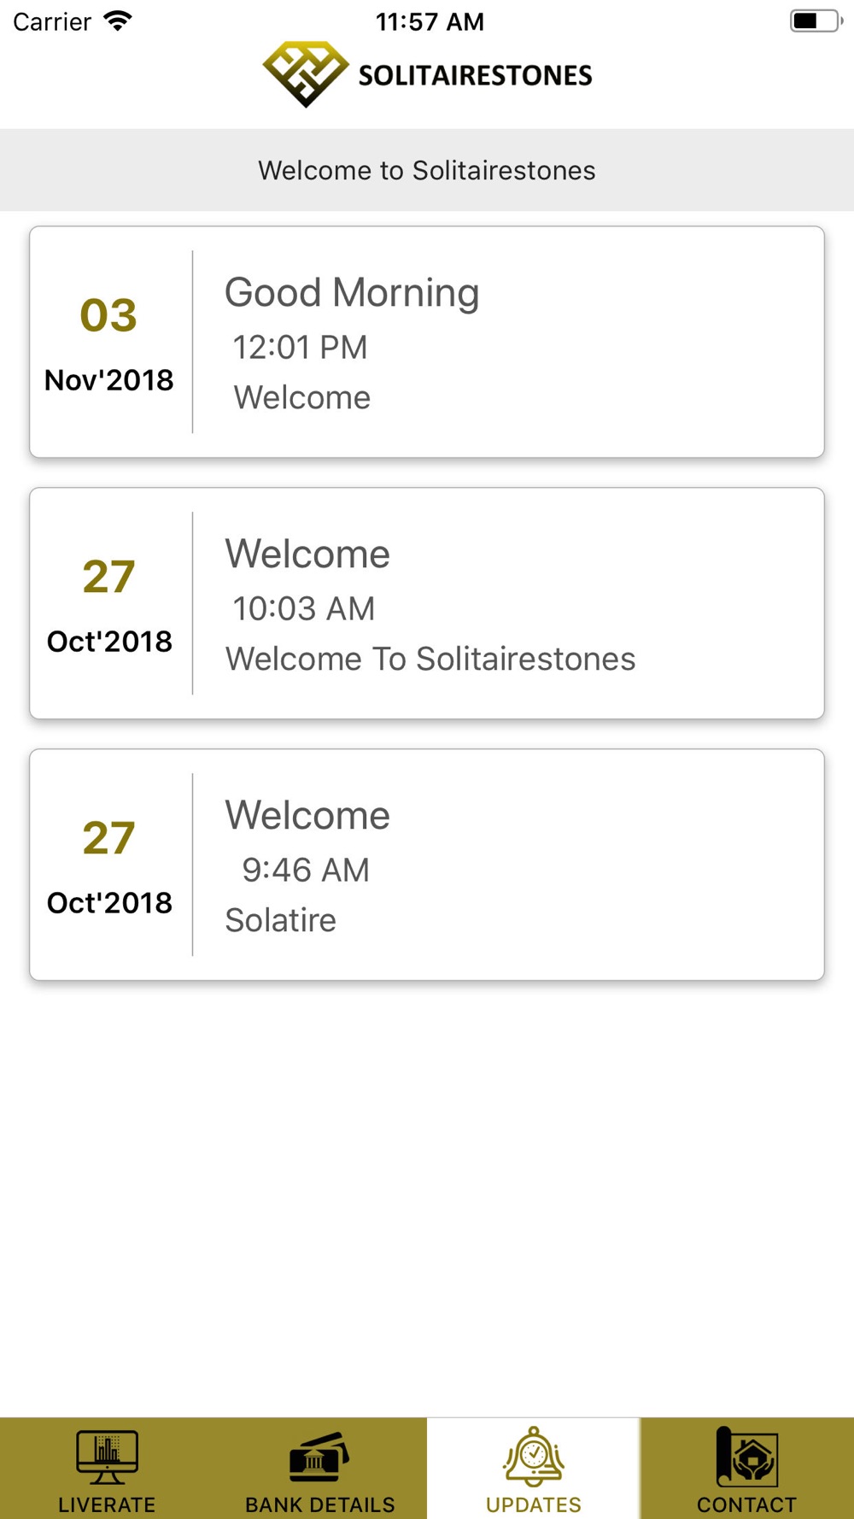Switch to the LIVERATE tab label
The image size is (854, 1519).
tap(107, 1504)
